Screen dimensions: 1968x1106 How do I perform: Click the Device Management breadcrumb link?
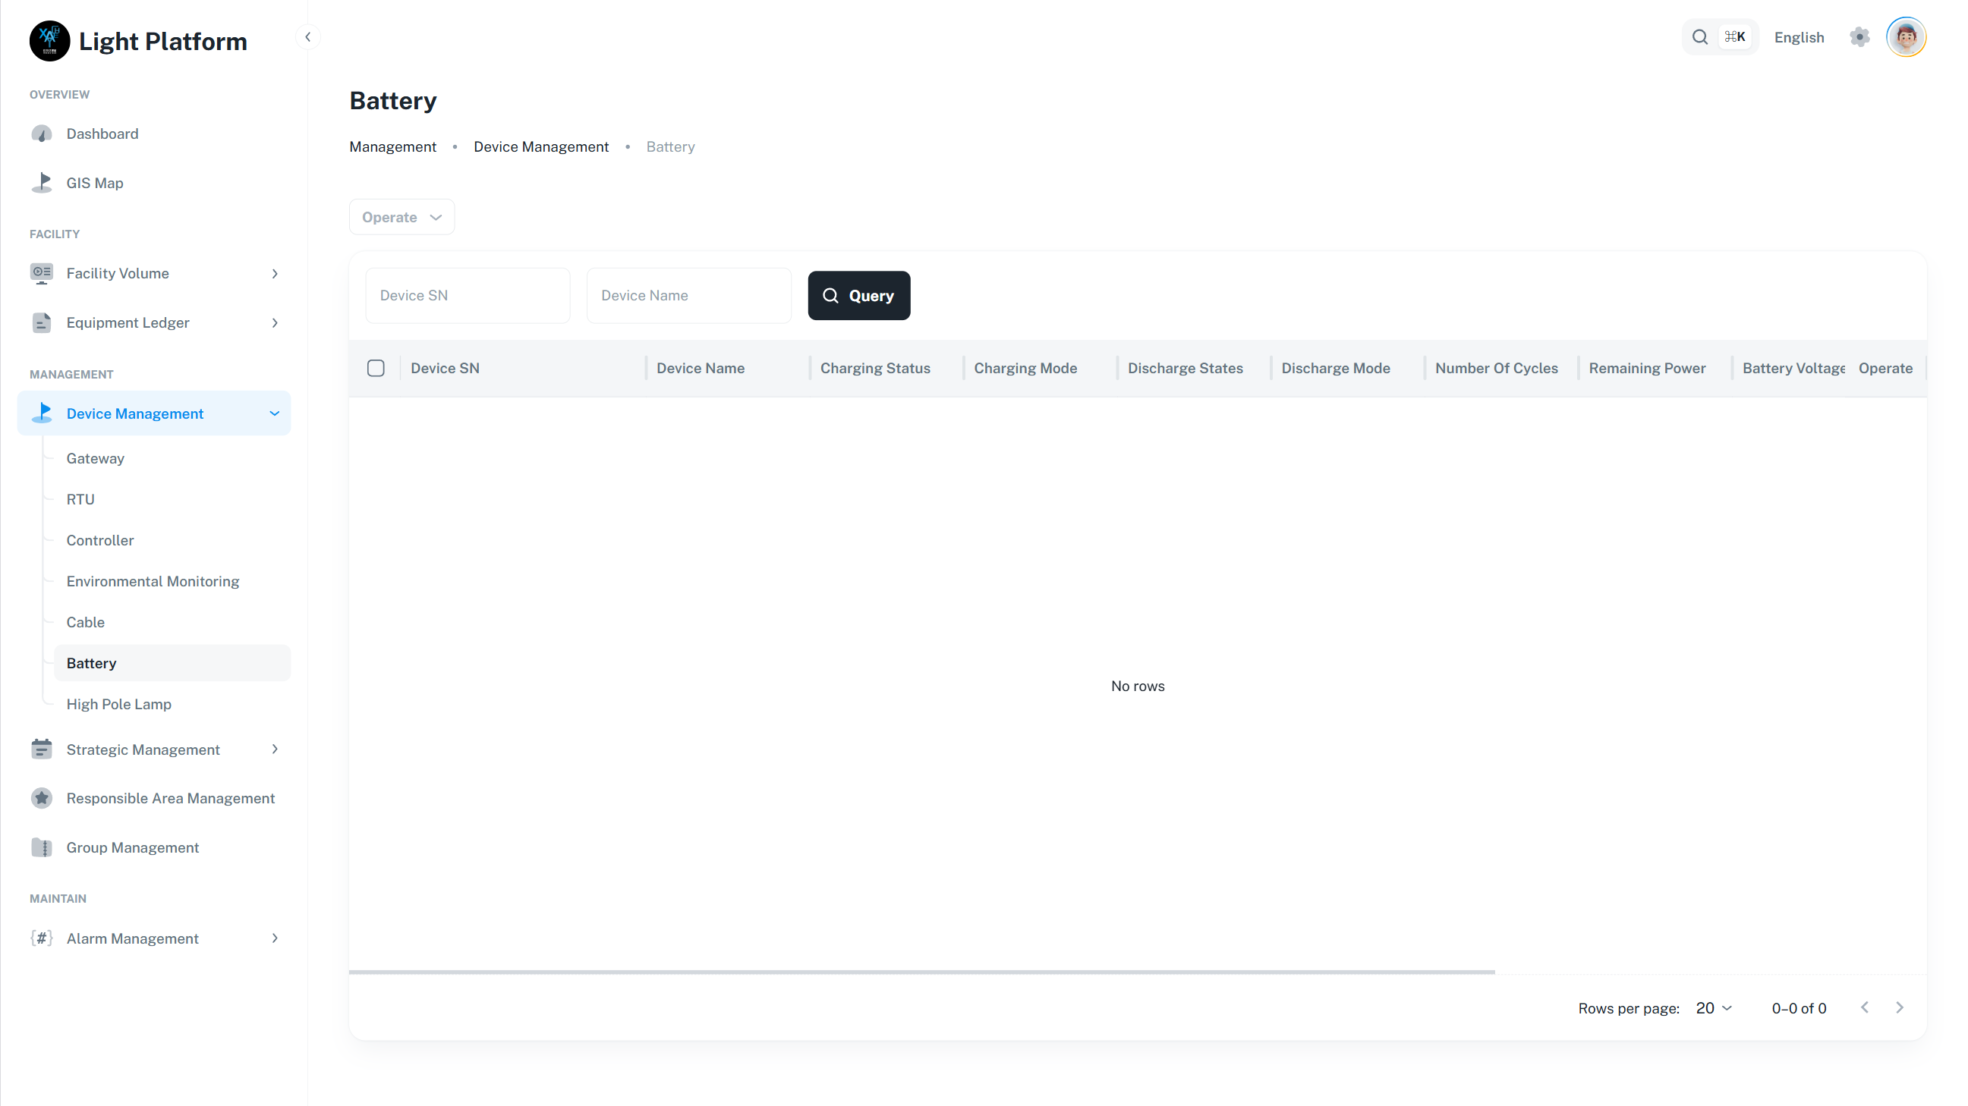point(541,146)
